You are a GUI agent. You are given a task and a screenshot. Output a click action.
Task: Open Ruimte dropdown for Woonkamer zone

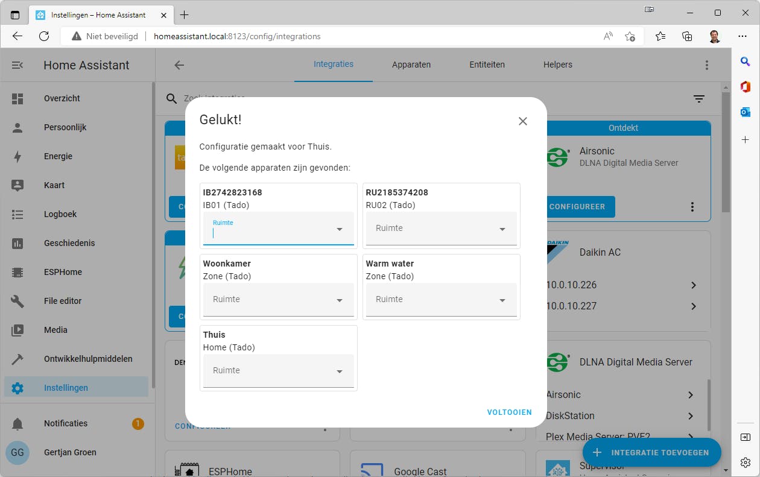coord(279,300)
